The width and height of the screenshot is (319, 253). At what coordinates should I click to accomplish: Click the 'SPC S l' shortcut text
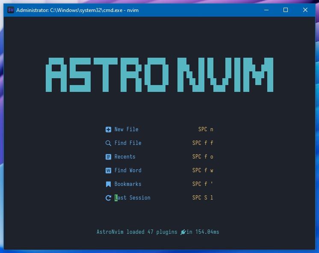click(x=203, y=197)
